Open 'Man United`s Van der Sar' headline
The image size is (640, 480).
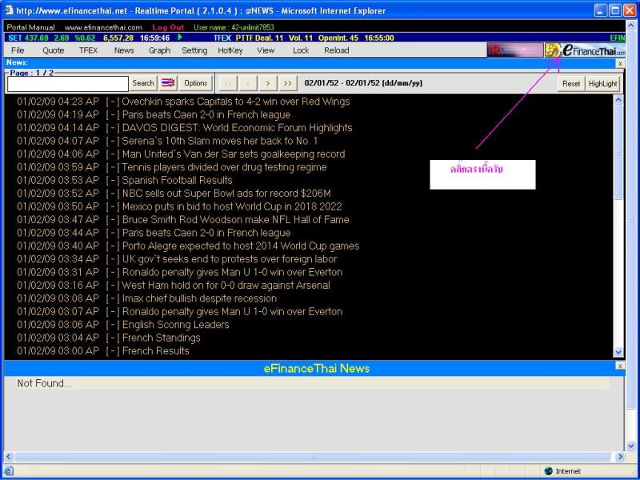point(234,154)
